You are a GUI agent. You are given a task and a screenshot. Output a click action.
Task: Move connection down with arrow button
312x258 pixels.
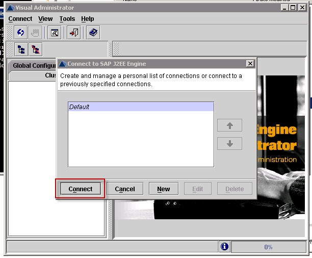[229, 143]
